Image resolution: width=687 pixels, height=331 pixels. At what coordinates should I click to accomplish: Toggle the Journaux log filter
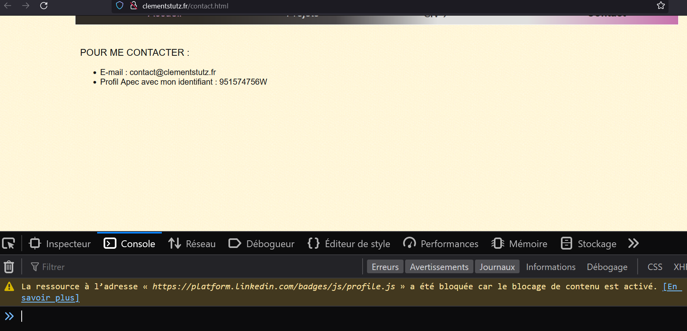coord(497,267)
